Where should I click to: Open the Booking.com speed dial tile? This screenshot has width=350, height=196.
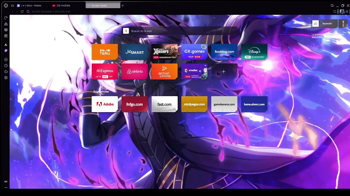click(224, 52)
